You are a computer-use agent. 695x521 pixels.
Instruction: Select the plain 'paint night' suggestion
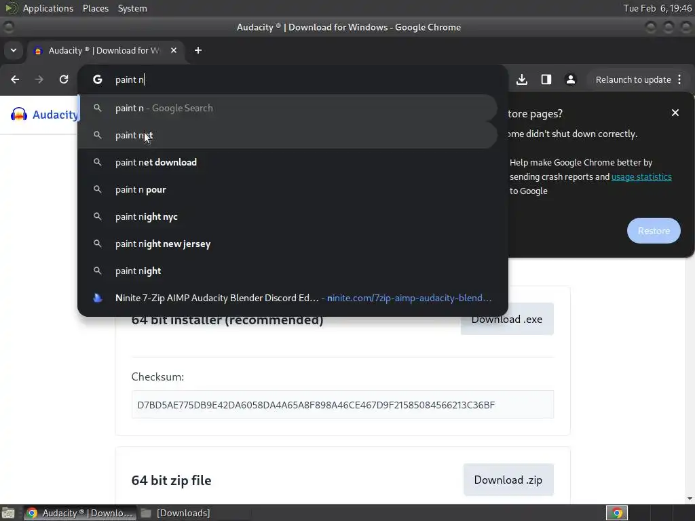point(287,271)
